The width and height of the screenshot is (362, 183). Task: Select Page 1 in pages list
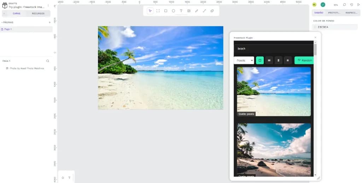(26, 29)
